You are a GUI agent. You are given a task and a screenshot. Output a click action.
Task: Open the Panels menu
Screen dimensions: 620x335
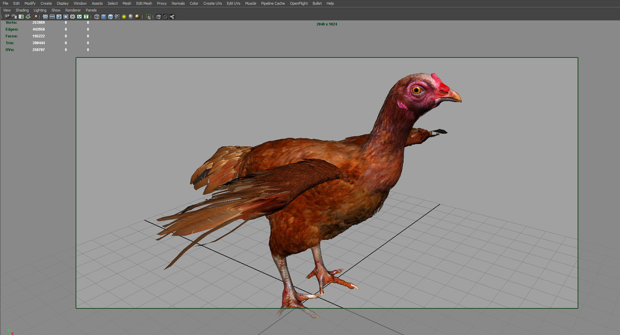point(91,10)
